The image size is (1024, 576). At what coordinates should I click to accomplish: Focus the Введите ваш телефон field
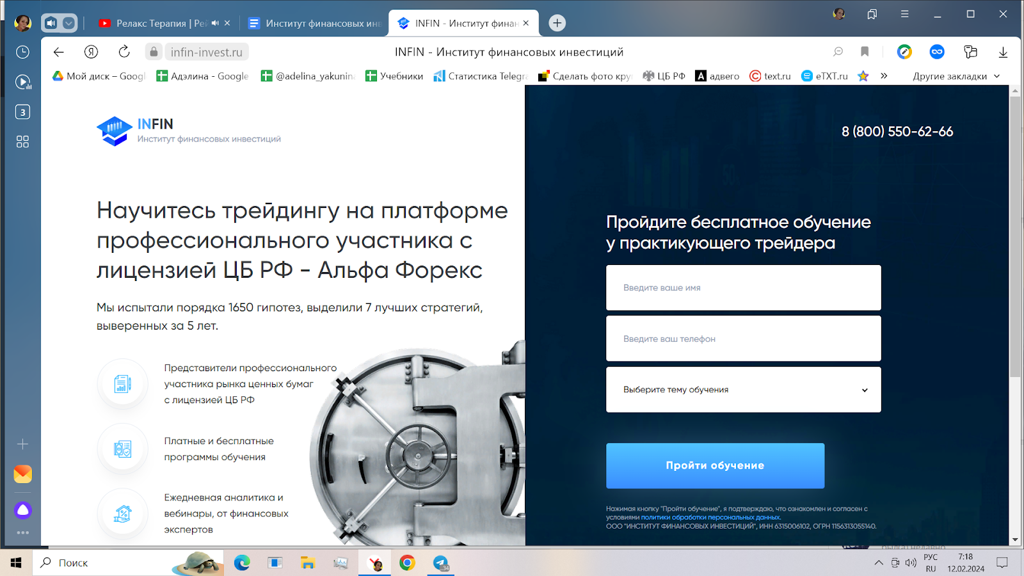coord(743,339)
